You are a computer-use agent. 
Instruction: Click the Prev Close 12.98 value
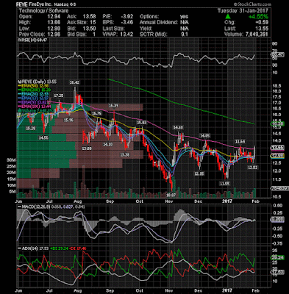click(54, 35)
